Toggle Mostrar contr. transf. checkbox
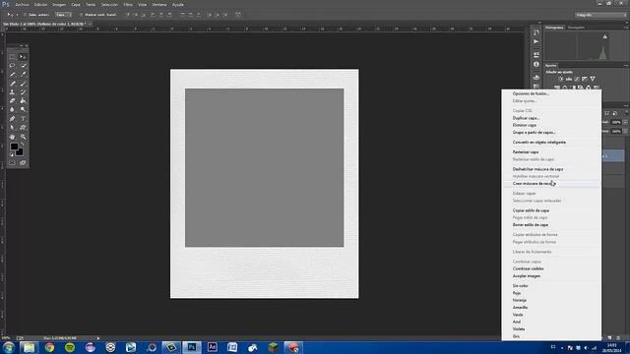The height and width of the screenshot is (354, 630). [x=81, y=15]
